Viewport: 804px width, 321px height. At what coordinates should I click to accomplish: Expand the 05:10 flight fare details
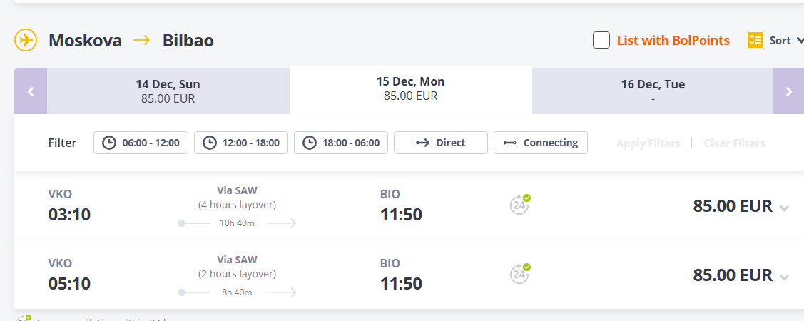pyautogui.click(x=785, y=277)
